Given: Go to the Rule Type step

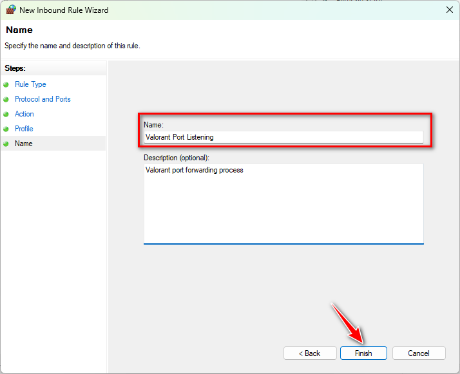Looking at the screenshot, I should click(x=30, y=84).
